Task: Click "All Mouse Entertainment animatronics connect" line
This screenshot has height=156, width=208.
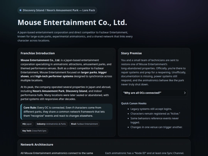Action: pos(57,153)
